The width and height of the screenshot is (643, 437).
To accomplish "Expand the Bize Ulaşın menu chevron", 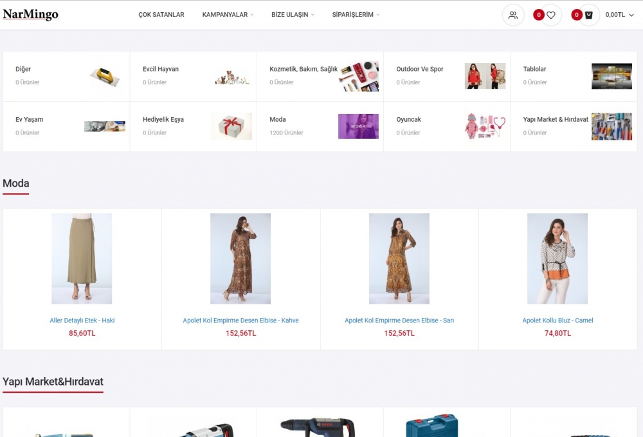I will (x=312, y=15).
